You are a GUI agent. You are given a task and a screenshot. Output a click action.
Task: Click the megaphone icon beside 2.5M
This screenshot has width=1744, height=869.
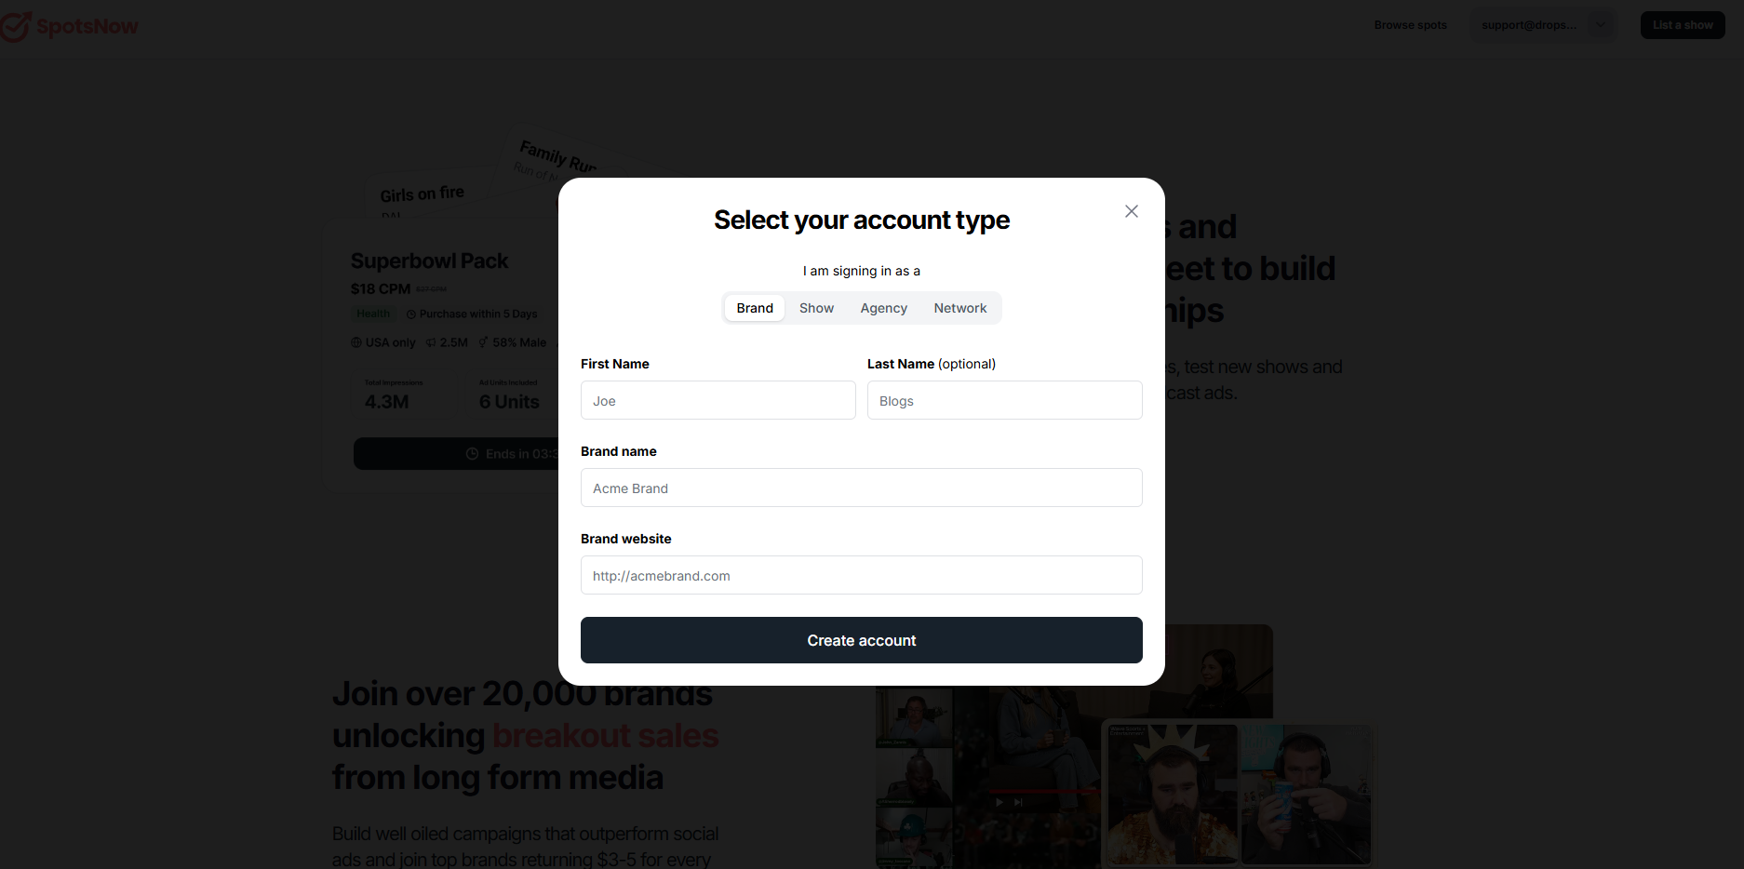(x=431, y=342)
